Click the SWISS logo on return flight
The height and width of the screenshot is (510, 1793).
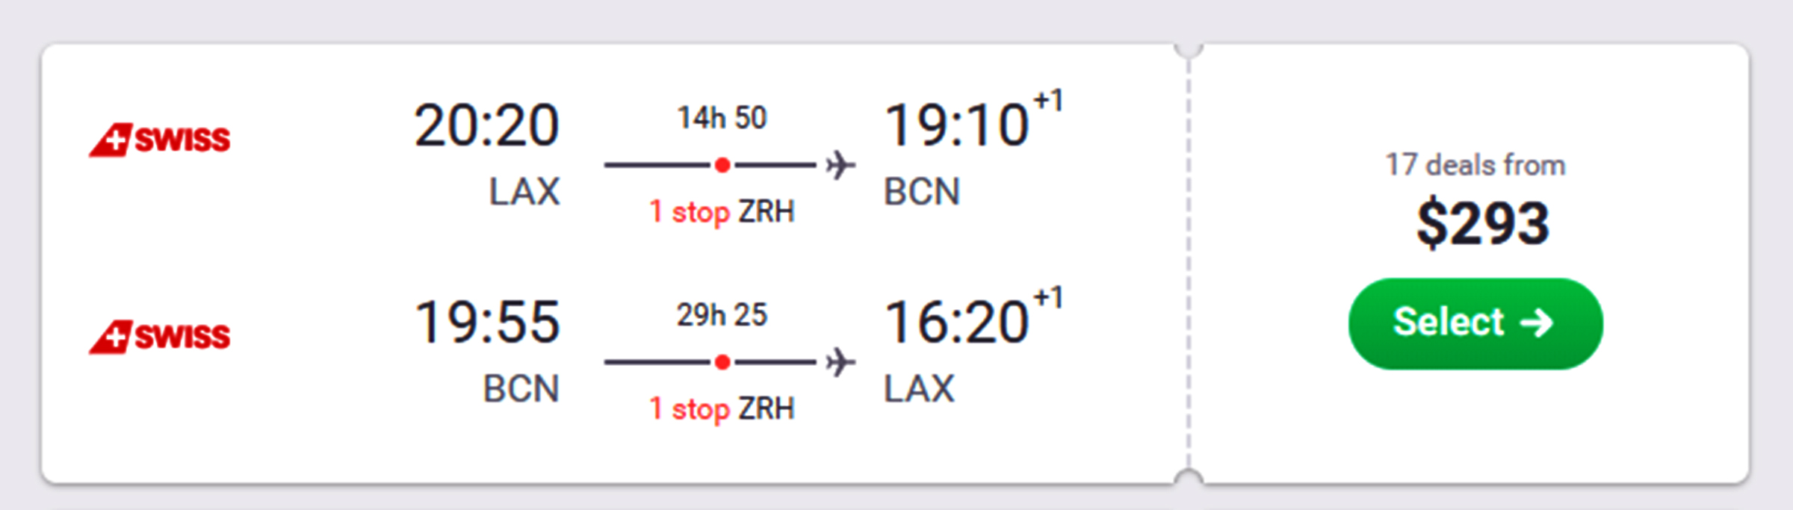click(160, 337)
